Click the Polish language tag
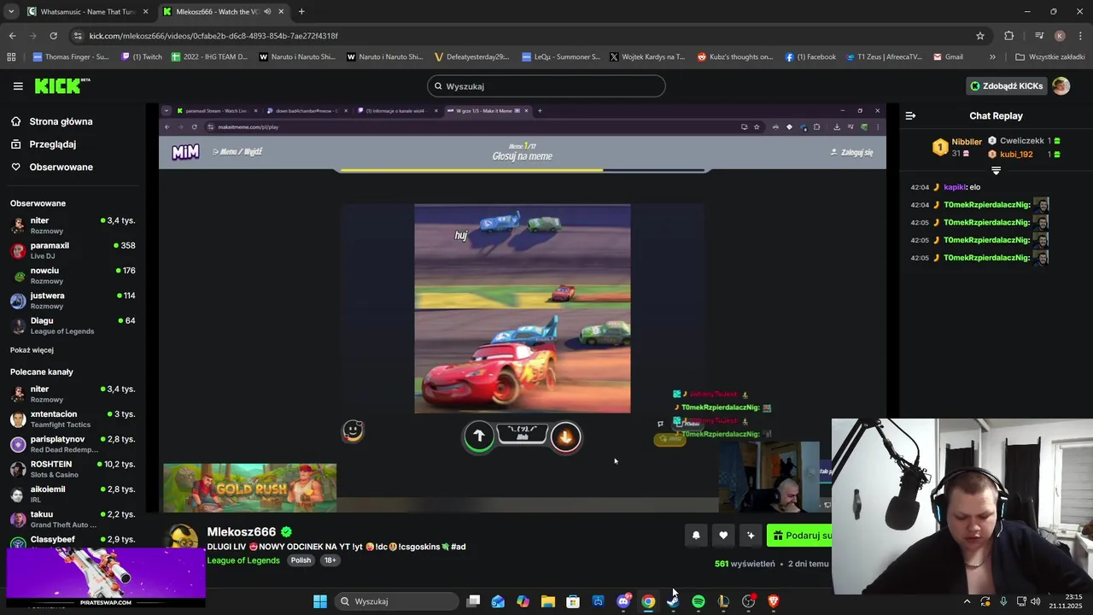 pos(301,560)
